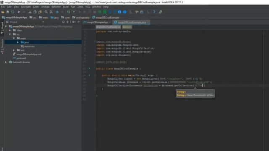Click run gutter icon beside main method
Screen dimensions: 269x151
point(90,75)
